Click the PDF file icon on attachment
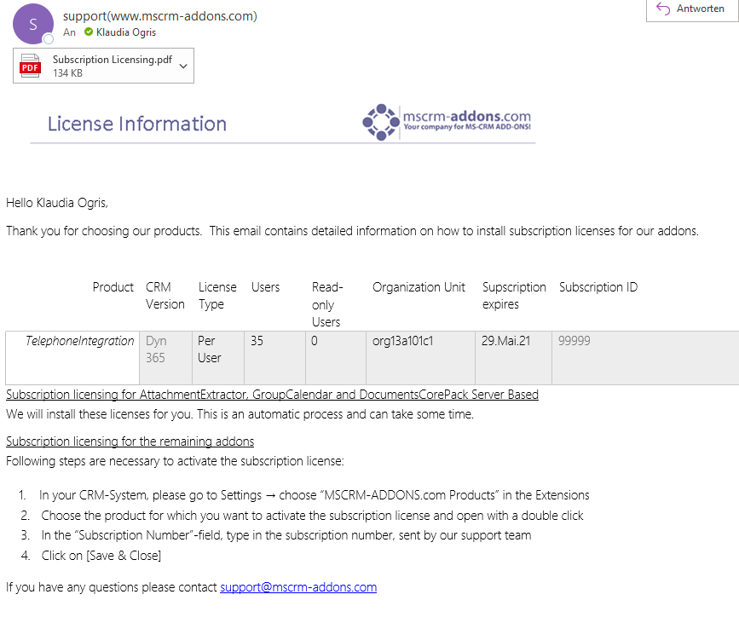 pyautogui.click(x=30, y=66)
